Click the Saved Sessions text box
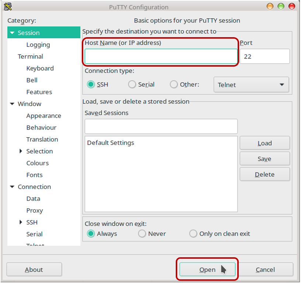301x283 pixels. click(161, 126)
